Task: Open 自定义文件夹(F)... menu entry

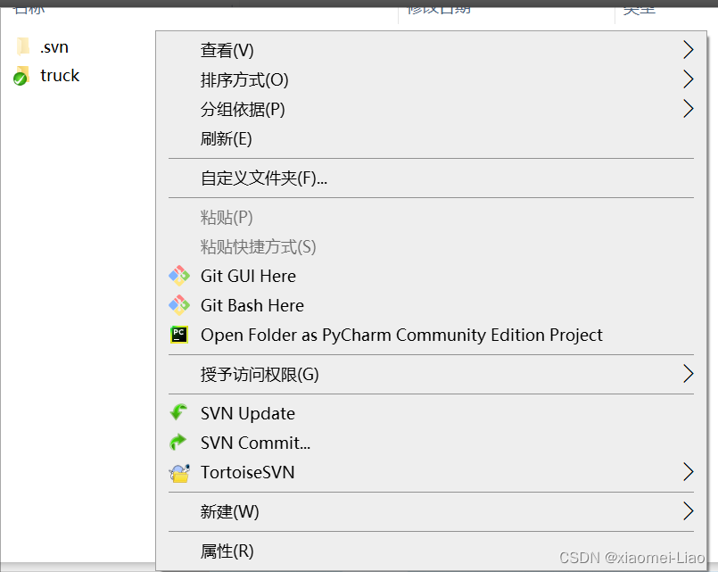Action: click(x=264, y=178)
